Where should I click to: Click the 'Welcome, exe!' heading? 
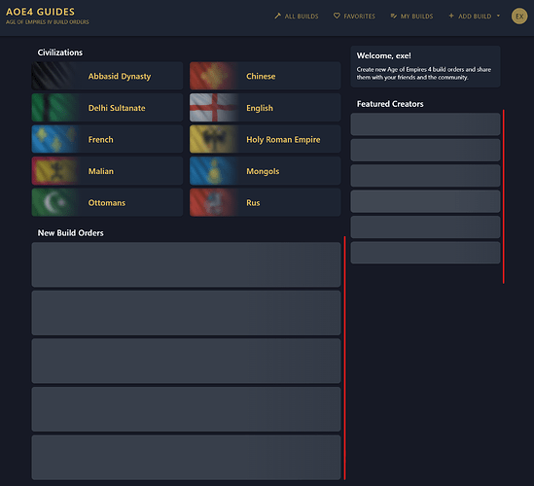[384, 55]
